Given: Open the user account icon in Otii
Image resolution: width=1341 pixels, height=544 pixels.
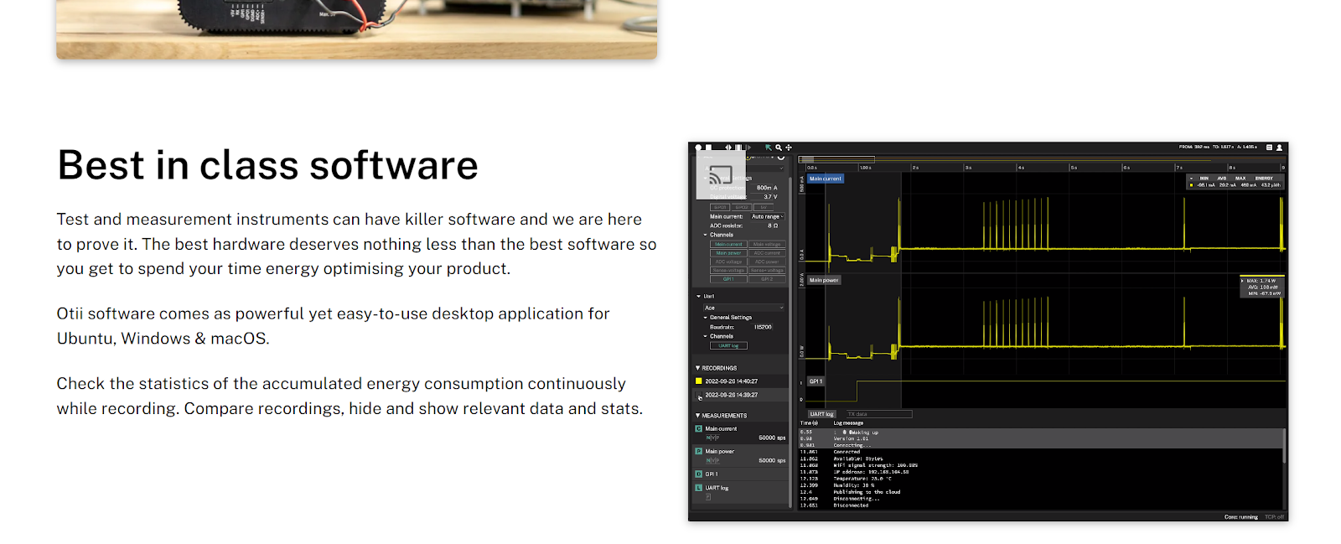Looking at the screenshot, I should click(1279, 148).
